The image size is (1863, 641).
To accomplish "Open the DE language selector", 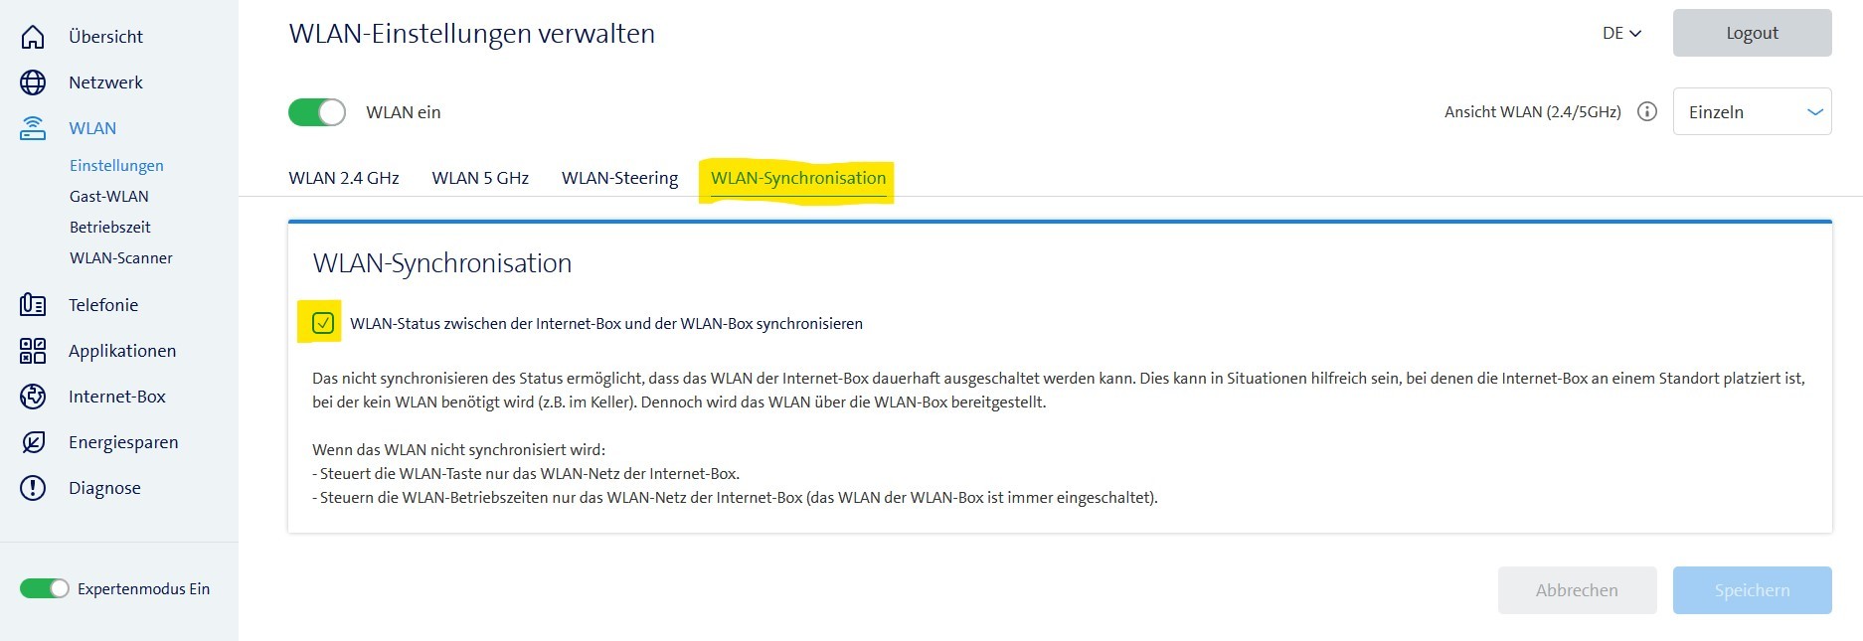I will pyautogui.click(x=1621, y=34).
